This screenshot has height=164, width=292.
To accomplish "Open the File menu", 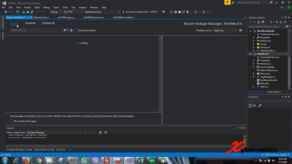I will coord(4,7).
